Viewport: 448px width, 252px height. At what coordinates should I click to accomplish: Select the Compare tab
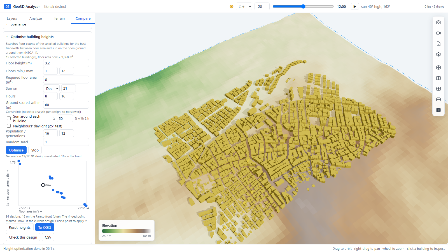[83, 18]
